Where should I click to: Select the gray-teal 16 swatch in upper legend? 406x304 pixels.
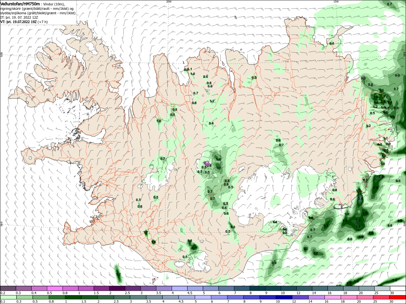pyautogui.click(x=335, y=288)
